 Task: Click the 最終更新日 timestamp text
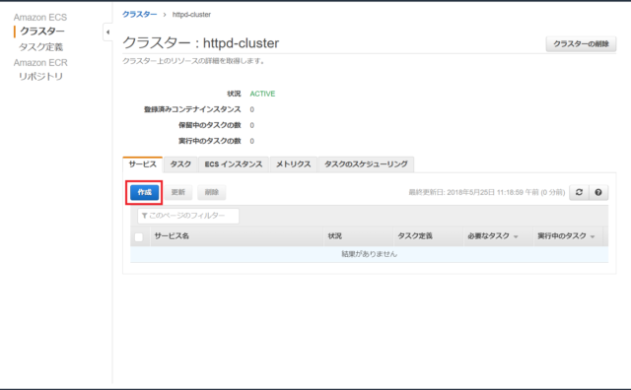[486, 192]
